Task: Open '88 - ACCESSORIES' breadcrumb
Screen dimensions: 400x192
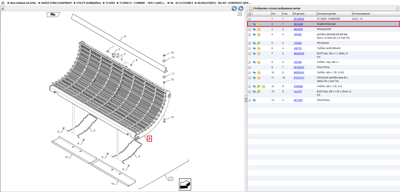Action: coord(182,3)
